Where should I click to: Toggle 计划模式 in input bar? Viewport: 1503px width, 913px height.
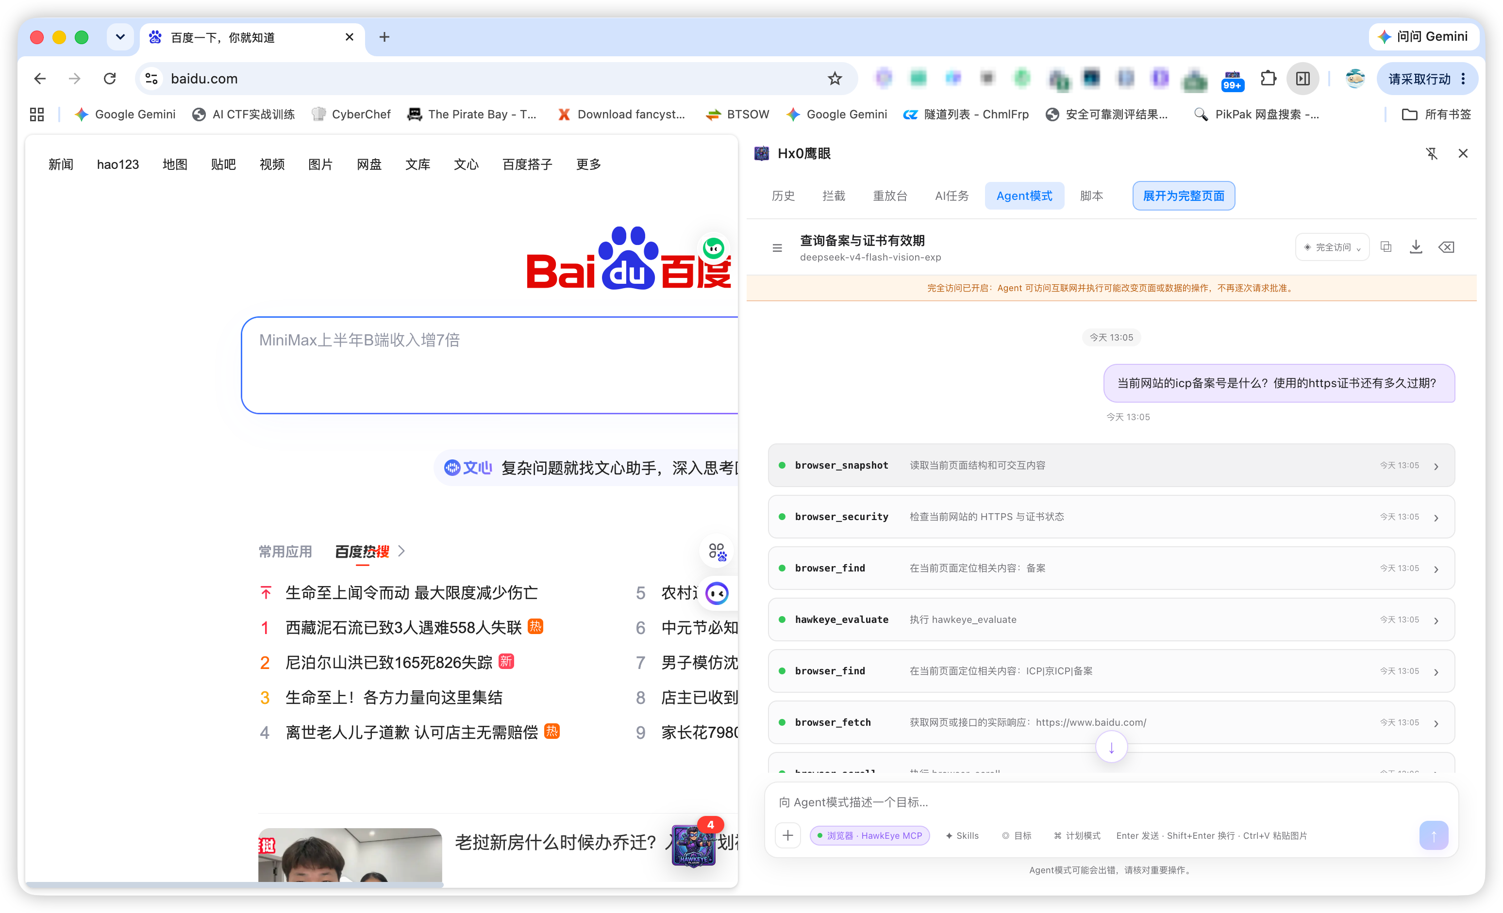[1077, 835]
